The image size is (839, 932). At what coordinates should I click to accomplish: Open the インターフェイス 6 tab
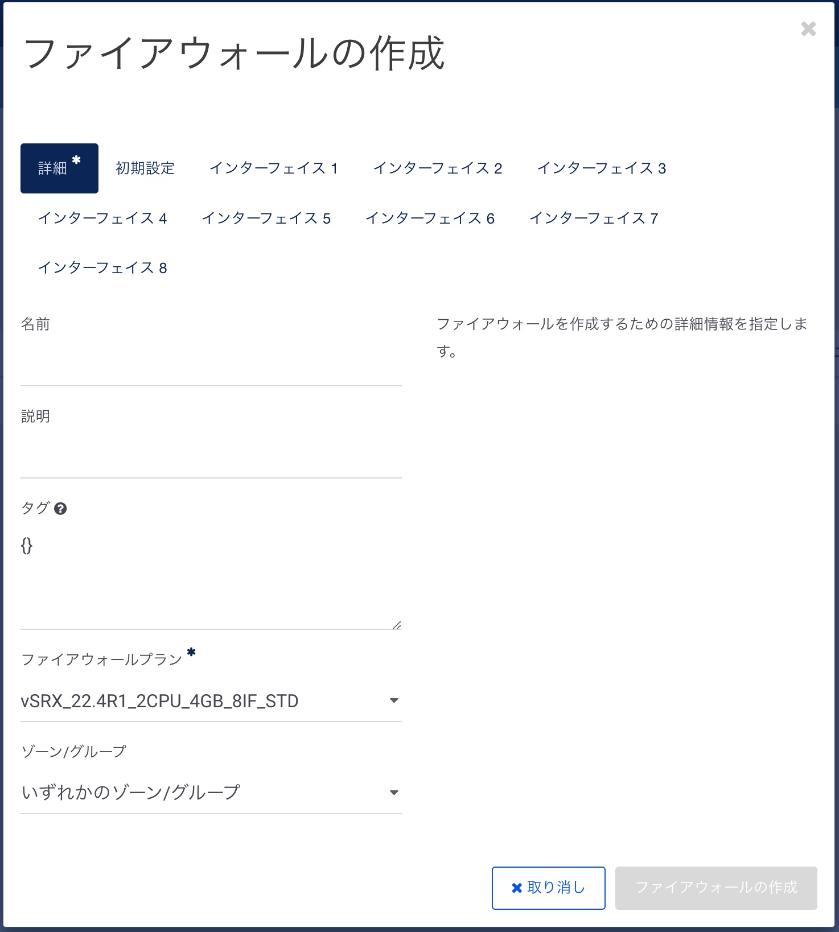click(x=430, y=218)
